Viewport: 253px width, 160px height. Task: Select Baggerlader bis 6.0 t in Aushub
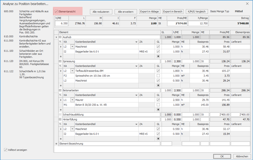pyautogui.click(x=87, y=51)
